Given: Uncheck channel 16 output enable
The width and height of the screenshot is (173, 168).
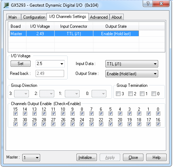Looking at the screenshot, I should click(158, 124).
